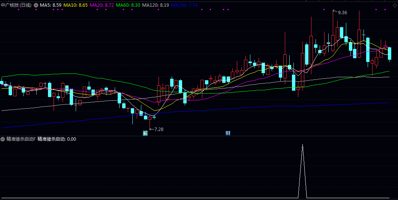The image size is (398, 200).
Task: Click the first candlestick at chart's left edge
Action: point(2,82)
